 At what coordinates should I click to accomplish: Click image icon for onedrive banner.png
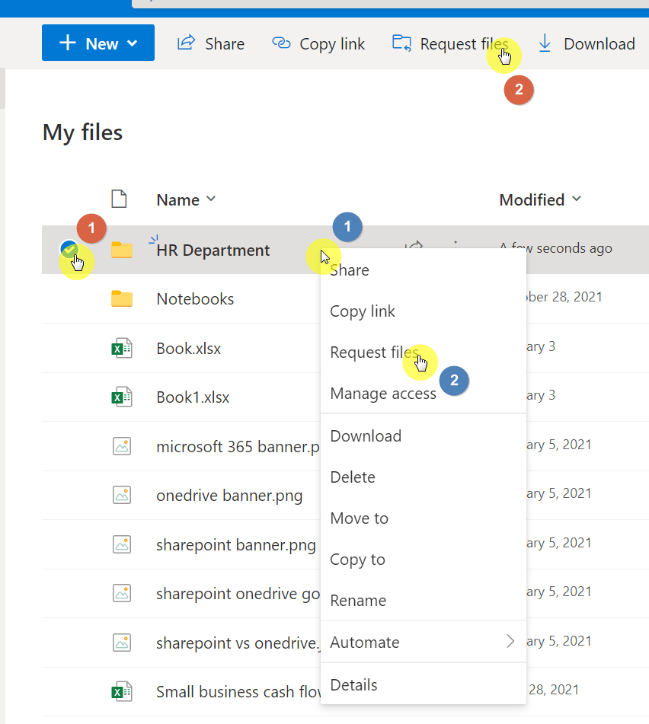[122, 495]
